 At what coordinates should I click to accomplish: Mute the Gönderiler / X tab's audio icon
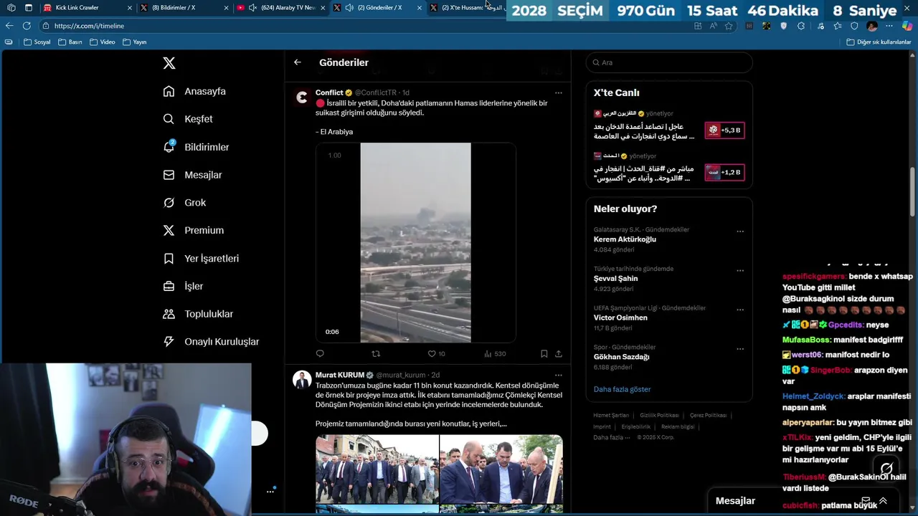(349, 7)
